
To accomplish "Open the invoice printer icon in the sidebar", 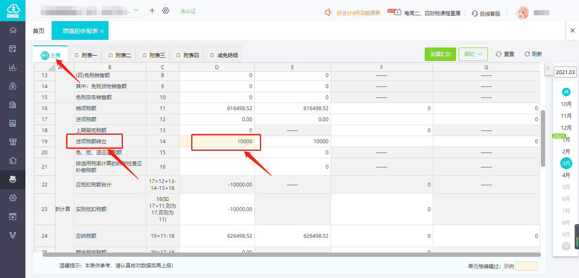I will click(x=13, y=142).
